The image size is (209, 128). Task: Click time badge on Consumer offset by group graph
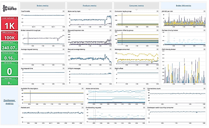[x=158, y=31]
